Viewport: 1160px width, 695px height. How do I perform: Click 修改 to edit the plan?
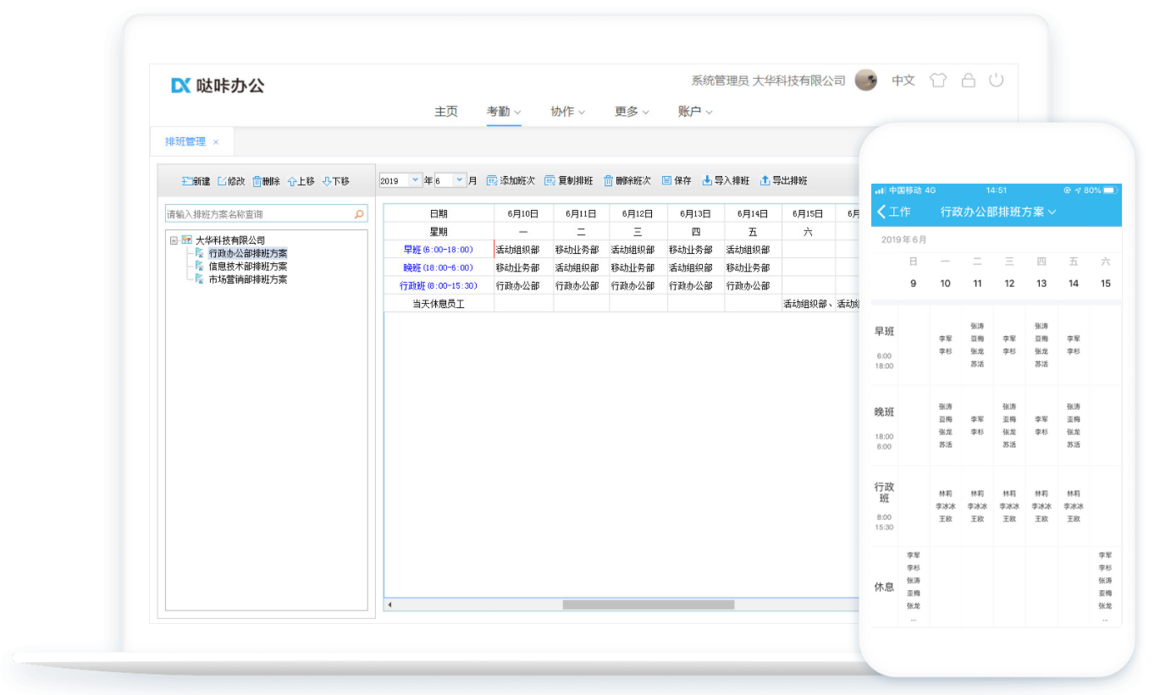pyautogui.click(x=231, y=181)
